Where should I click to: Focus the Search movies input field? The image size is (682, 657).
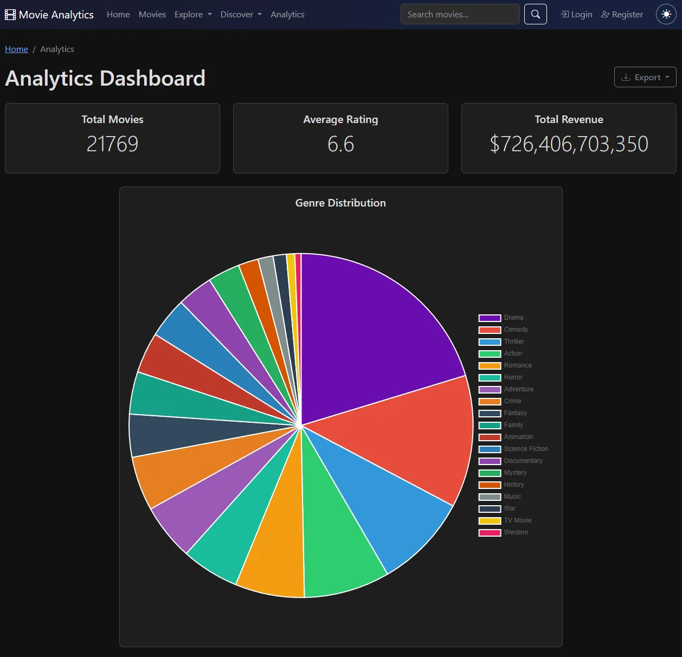pos(460,14)
